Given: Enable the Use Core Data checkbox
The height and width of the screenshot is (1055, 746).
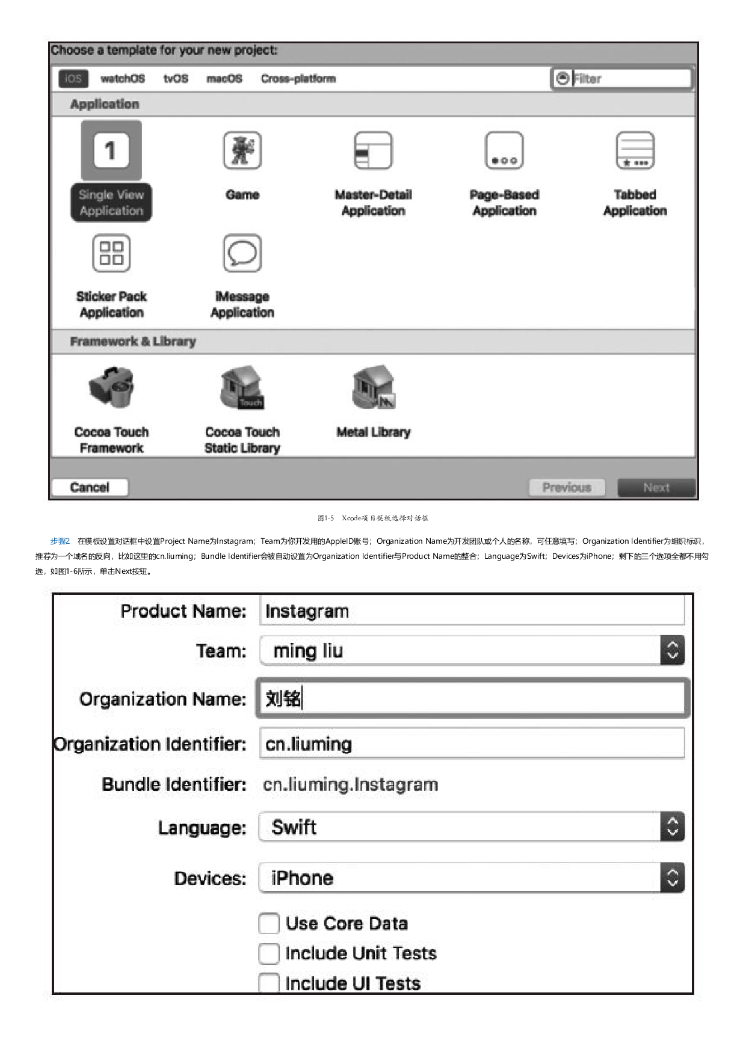Looking at the screenshot, I should click(269, 923).
